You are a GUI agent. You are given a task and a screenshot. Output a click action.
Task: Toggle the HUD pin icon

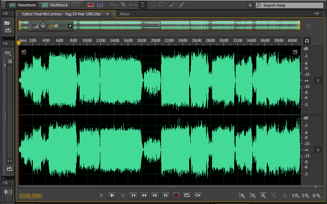(70, 26)
